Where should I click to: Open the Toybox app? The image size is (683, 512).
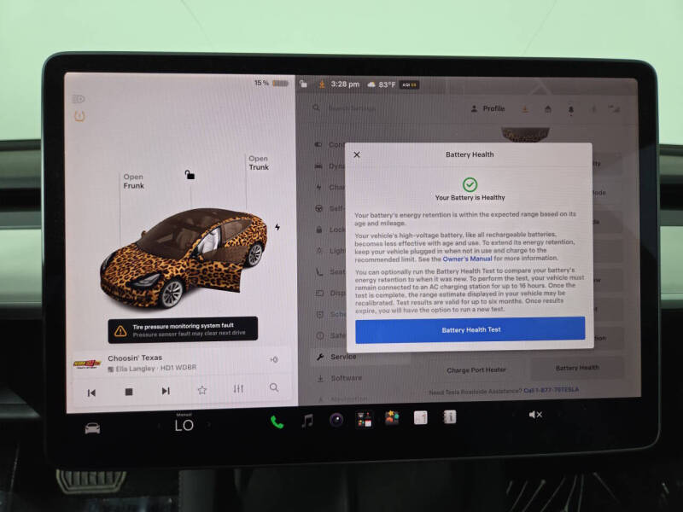(x=392, y=417)
